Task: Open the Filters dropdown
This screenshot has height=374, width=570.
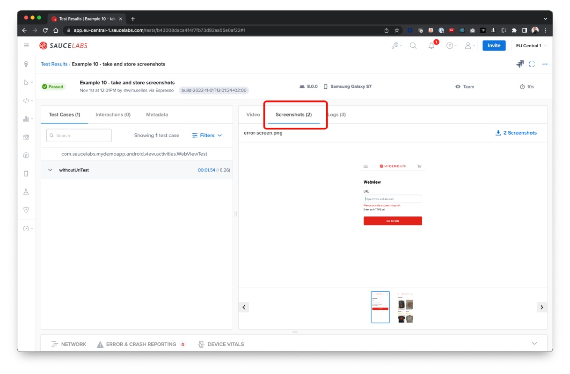Action: (x=207, y=136)
